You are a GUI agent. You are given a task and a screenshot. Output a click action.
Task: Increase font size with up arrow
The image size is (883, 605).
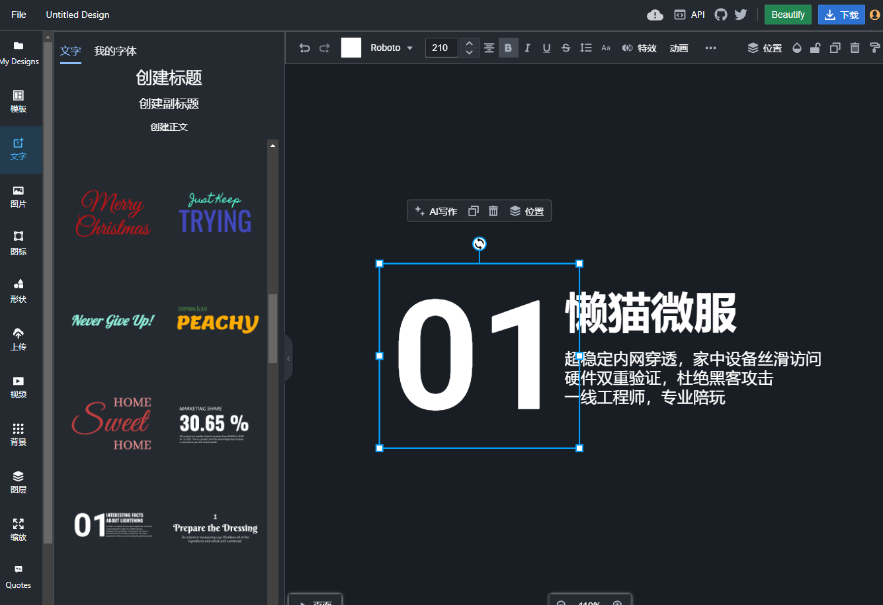470,43
